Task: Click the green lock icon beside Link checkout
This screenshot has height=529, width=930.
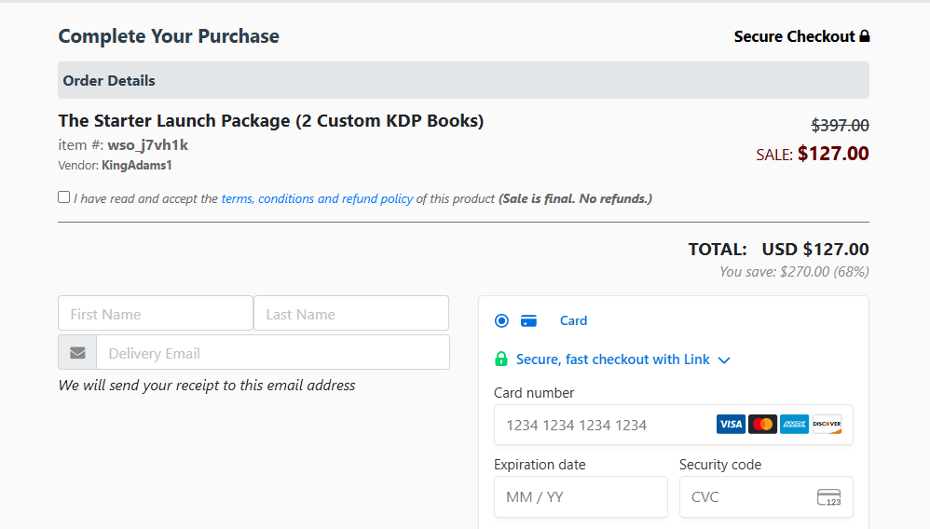Action: click(501, 359)
